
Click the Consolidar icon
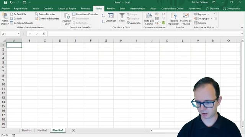coord(163,14)
